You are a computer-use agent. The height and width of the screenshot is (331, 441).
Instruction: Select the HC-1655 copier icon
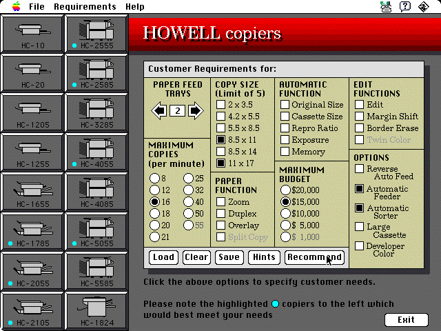(32, 192)
